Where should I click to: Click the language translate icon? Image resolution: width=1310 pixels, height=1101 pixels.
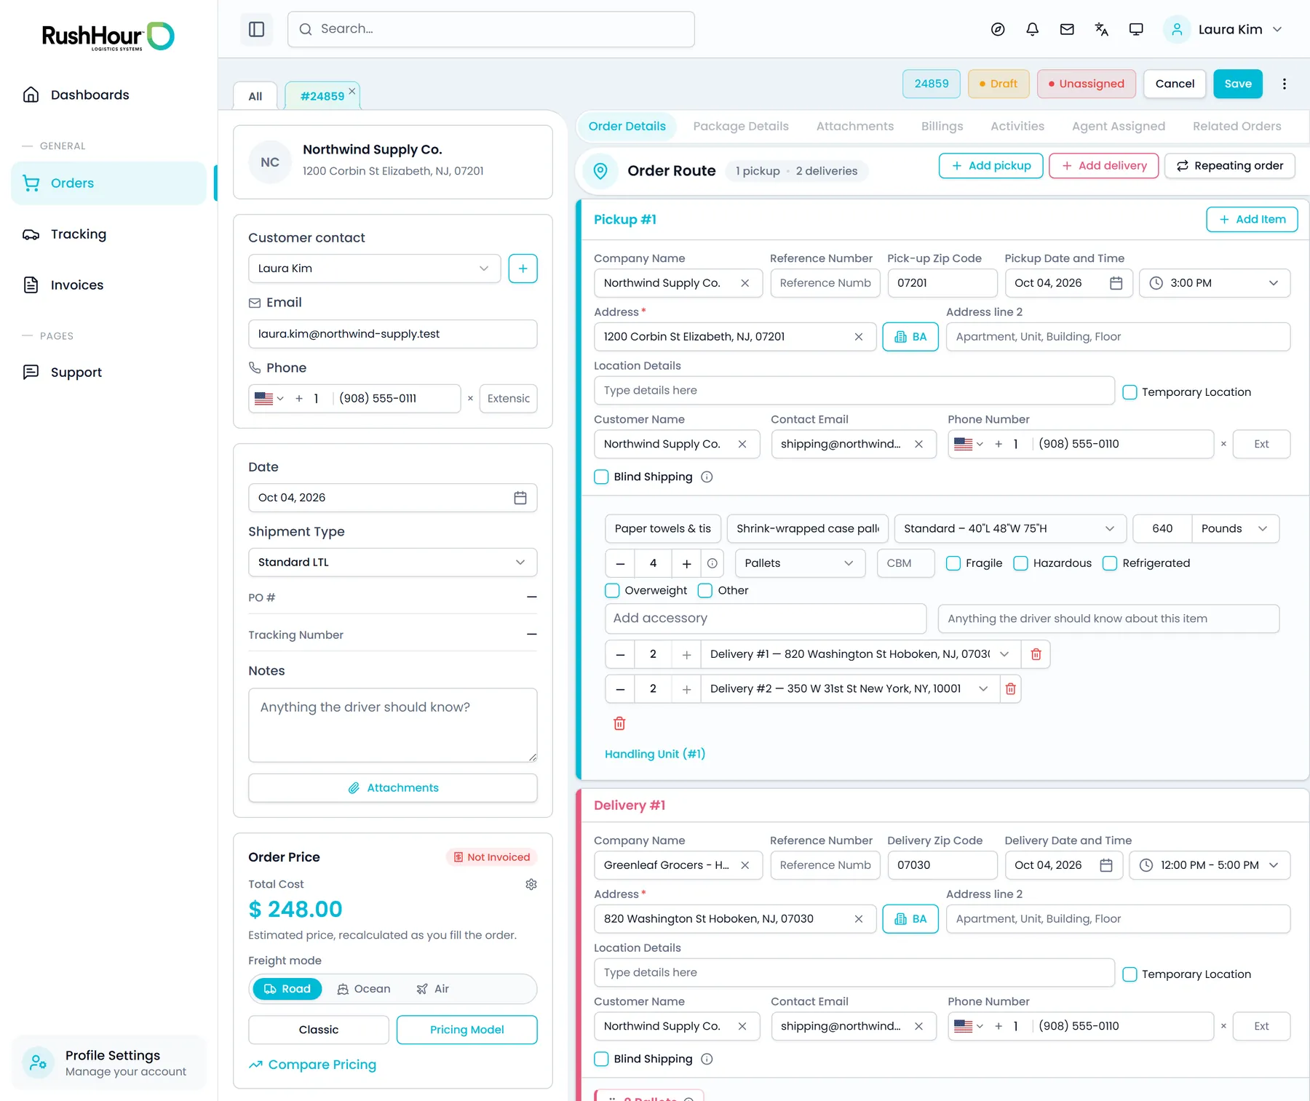1101,29
